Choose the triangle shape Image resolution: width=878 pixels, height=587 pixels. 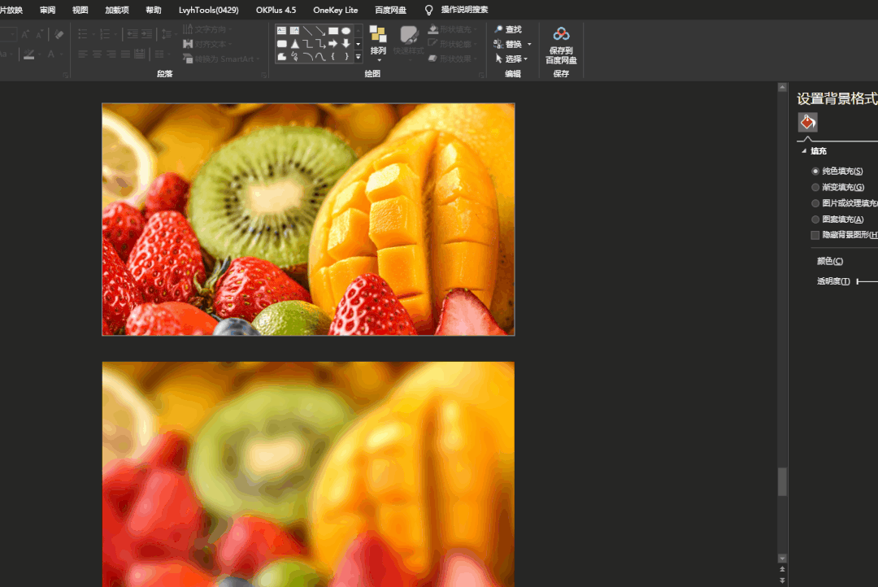tap(294, 44)
